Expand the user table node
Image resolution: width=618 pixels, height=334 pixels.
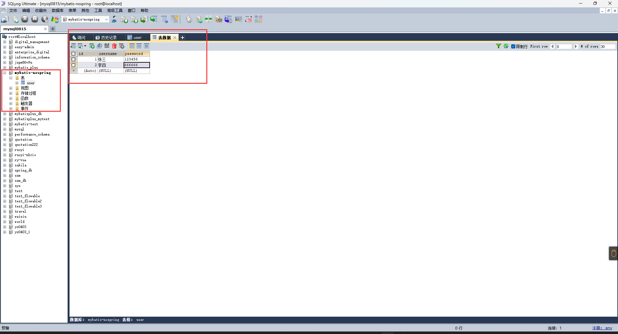click(17, 83)
